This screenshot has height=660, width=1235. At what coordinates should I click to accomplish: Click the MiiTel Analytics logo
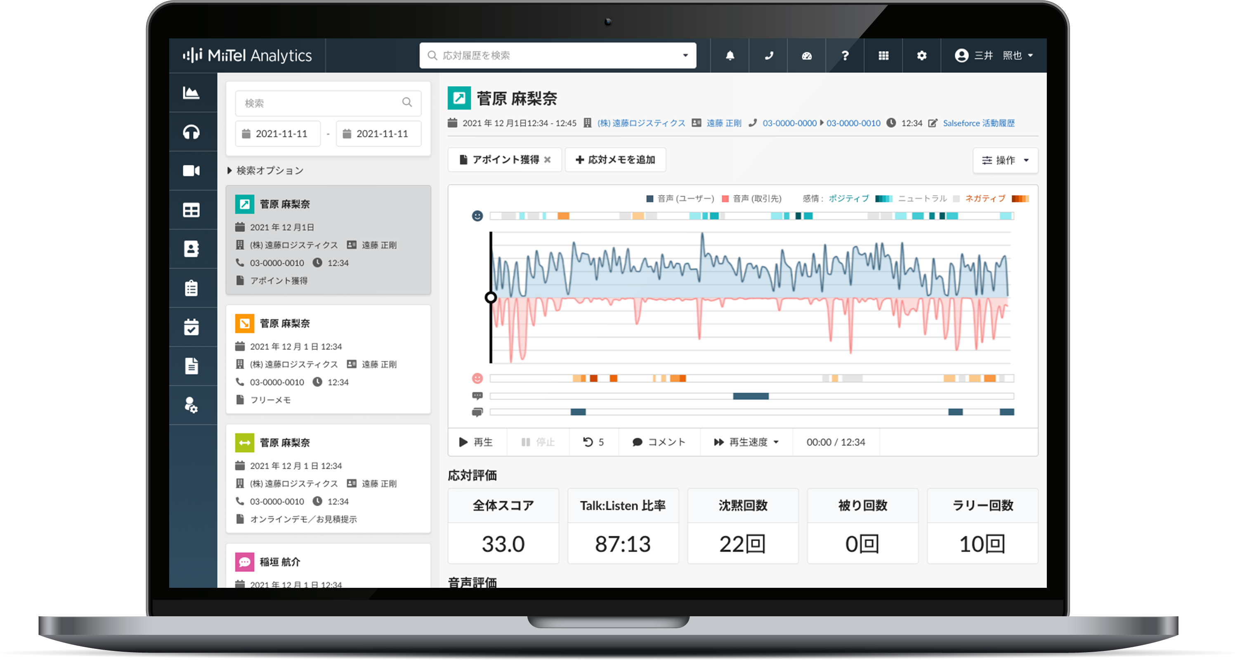pyautogui.click(x=248, y=56)
